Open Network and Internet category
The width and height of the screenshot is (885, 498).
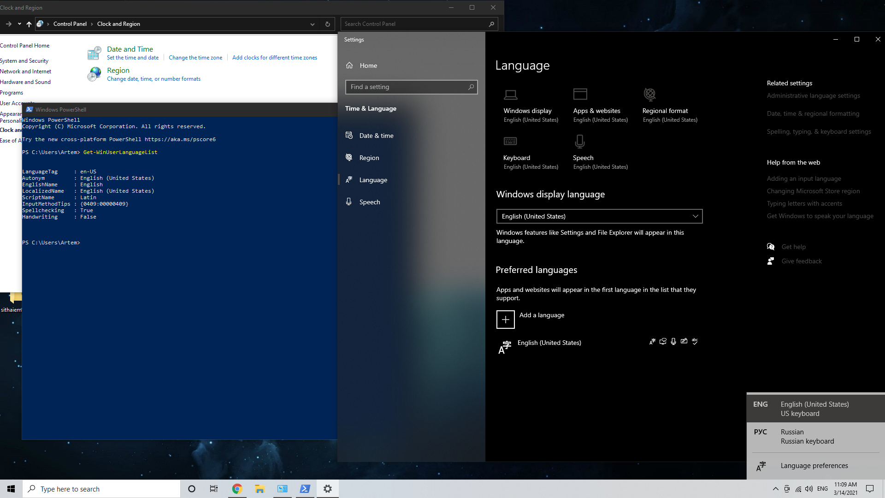point(26,71)
